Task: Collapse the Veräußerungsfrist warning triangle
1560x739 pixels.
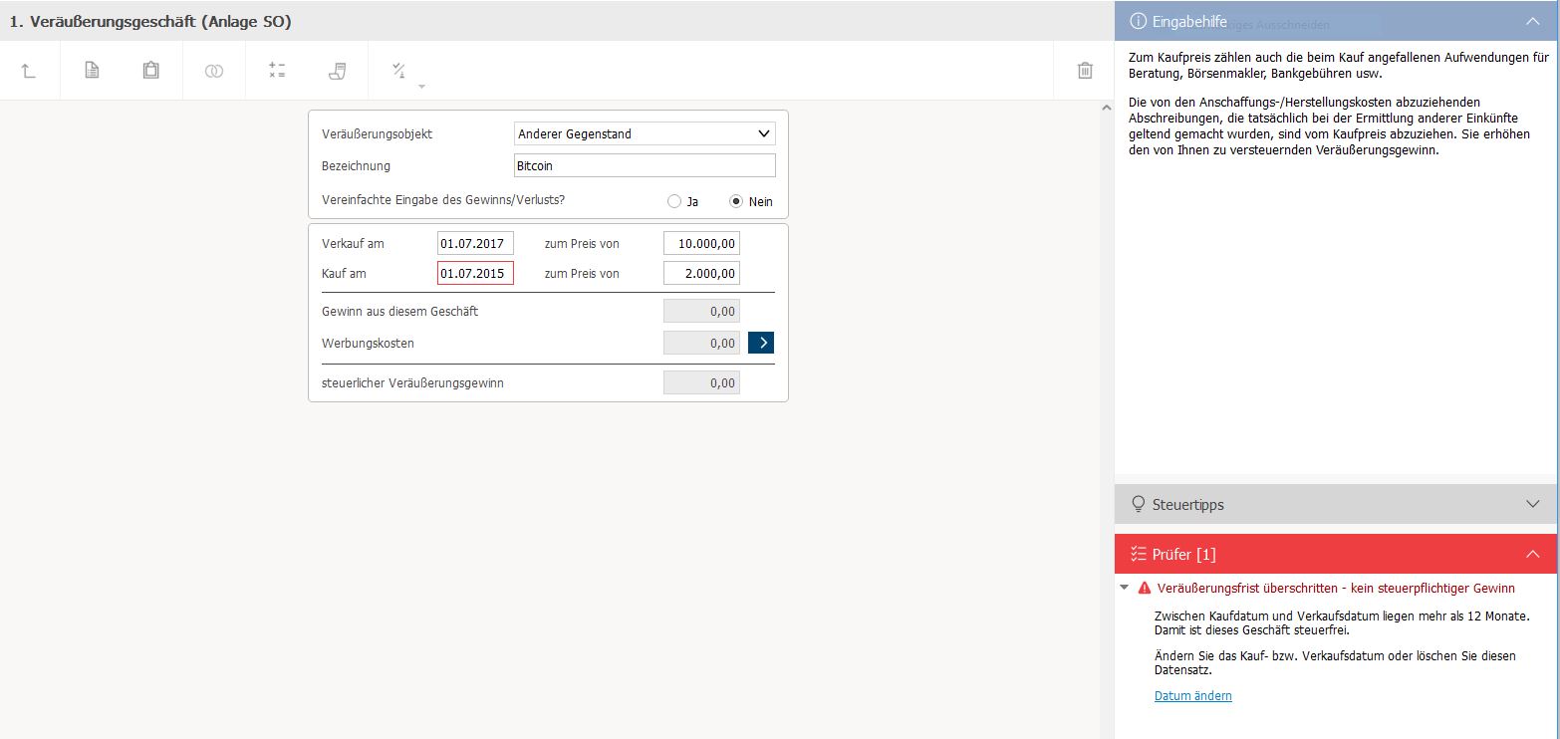Action: [1125, 588]
